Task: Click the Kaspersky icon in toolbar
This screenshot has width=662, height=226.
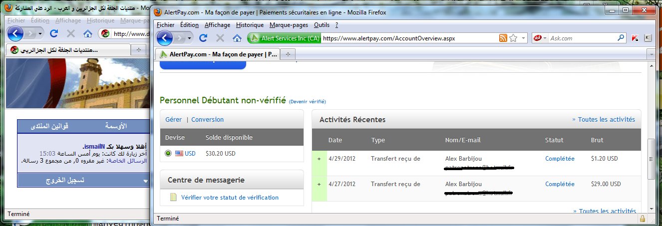Action: coord(635,38)
